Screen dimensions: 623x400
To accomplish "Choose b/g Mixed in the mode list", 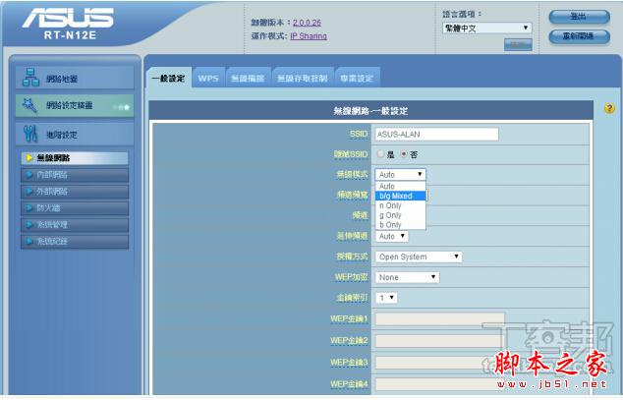I will point(401,196).
